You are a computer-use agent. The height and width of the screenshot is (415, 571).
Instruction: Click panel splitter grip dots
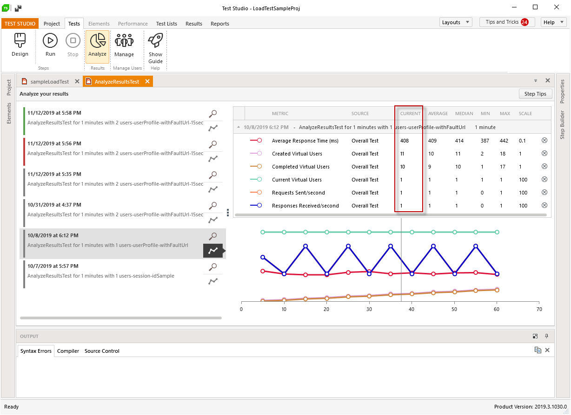[x=228, y=213]
